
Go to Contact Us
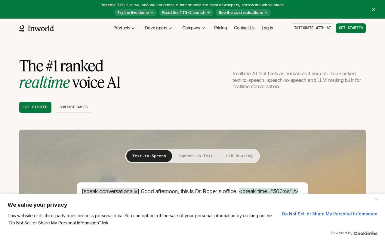pos(244,28)
